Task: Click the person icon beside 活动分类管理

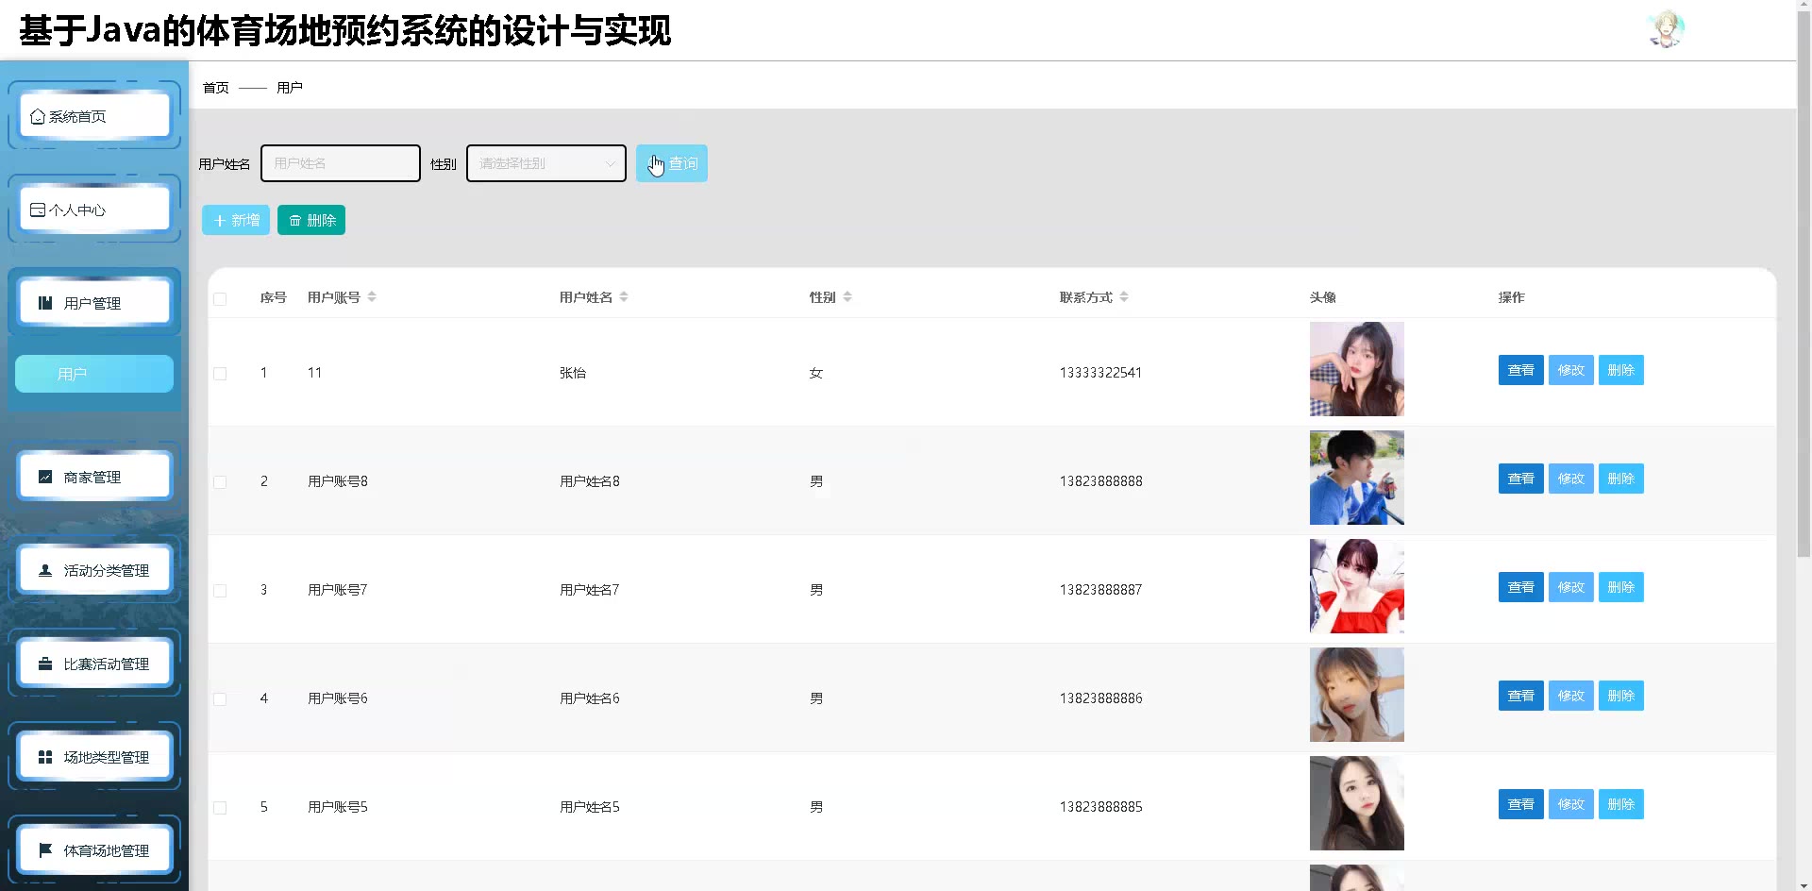Action: (x=45, y=570)
